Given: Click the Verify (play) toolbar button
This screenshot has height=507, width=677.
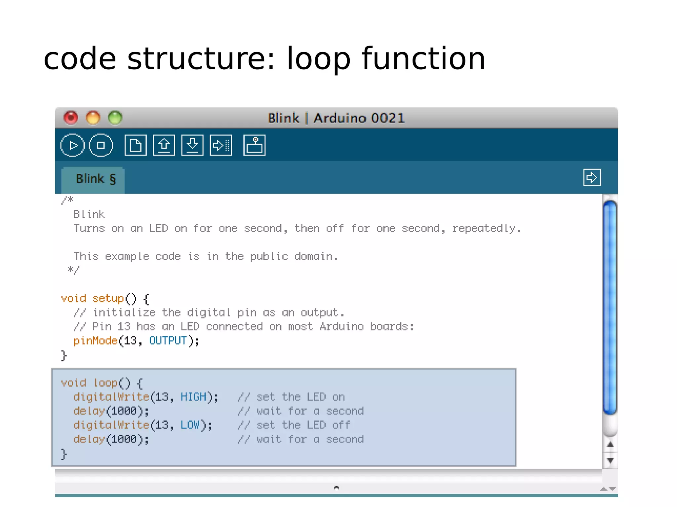Looking at the screenshot, I should coord(72,145).
